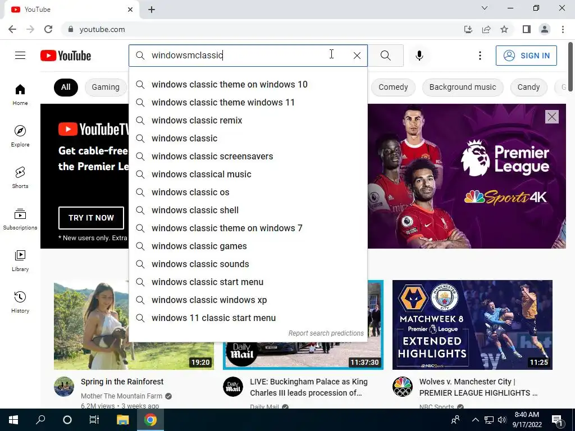Image resolution: width=575 pixels, height=431 pixels.
Task: Select the All filter chip
Action: coord(66,87)
